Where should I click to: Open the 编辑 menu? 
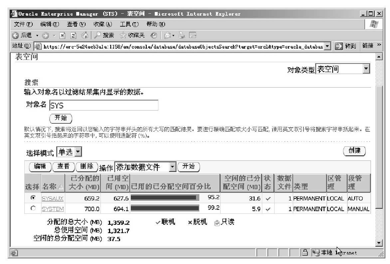tap(50, 24)
